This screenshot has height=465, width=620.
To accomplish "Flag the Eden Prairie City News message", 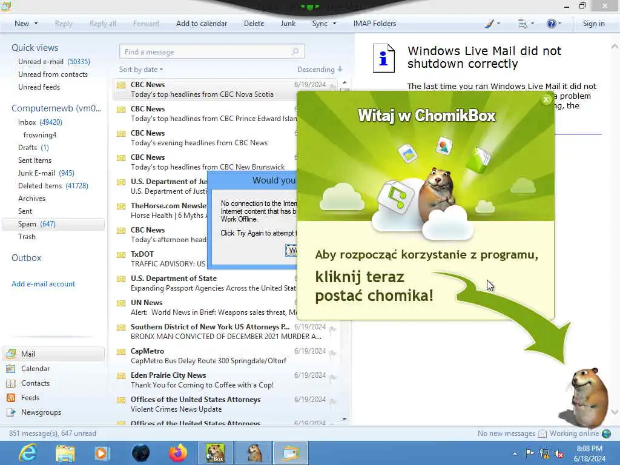I will pyautogui.click(x=333, y=377).
